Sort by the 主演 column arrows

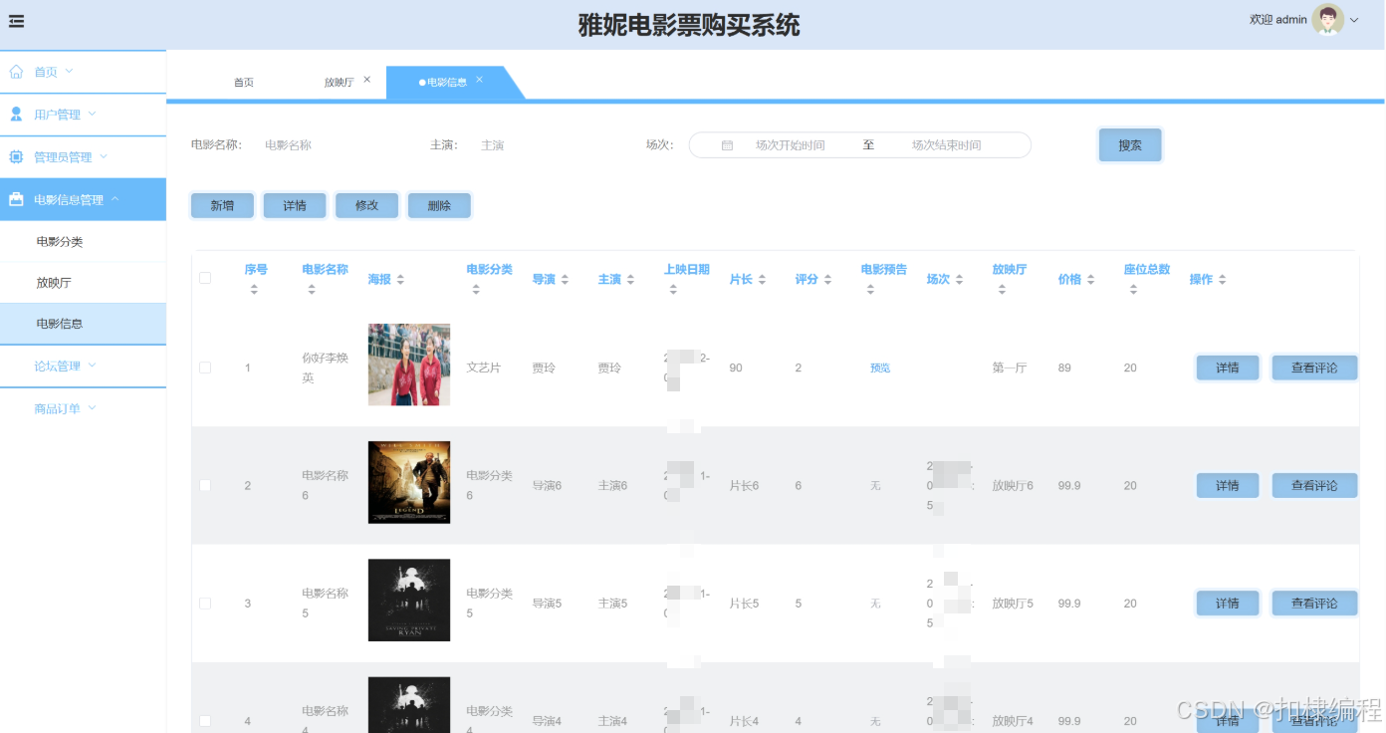(630, 280)
